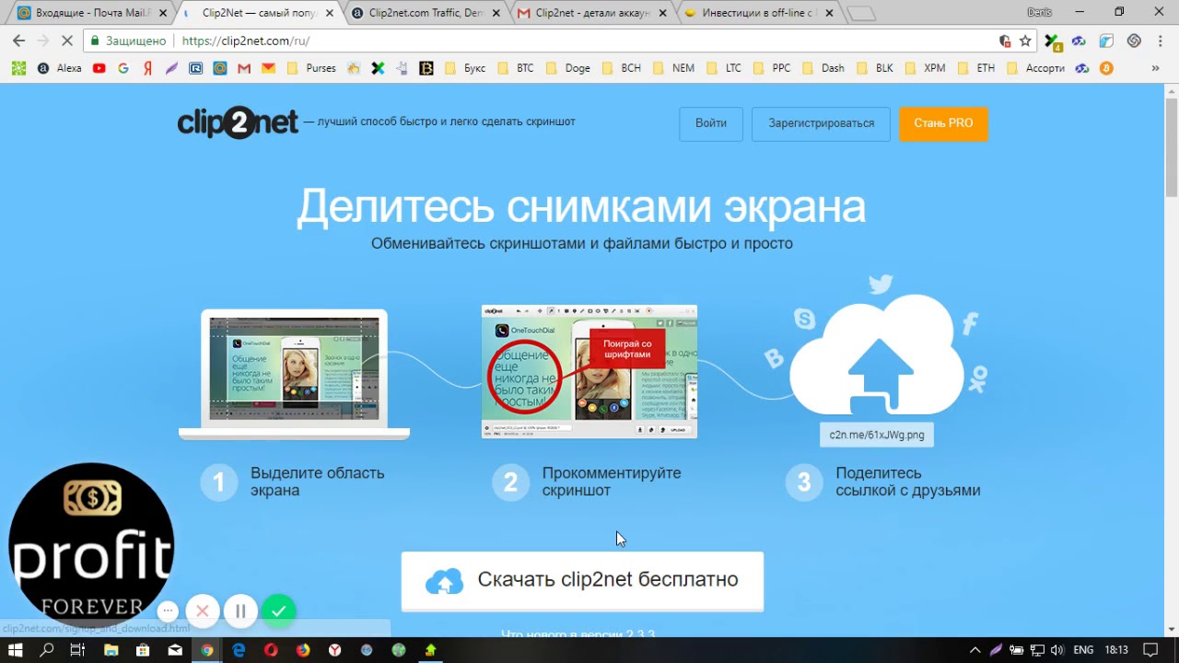Open Microsoft Edge from taskbar
Image resolution: width=1179 pixels, height=663 pixels.
(x=239, y=650)
